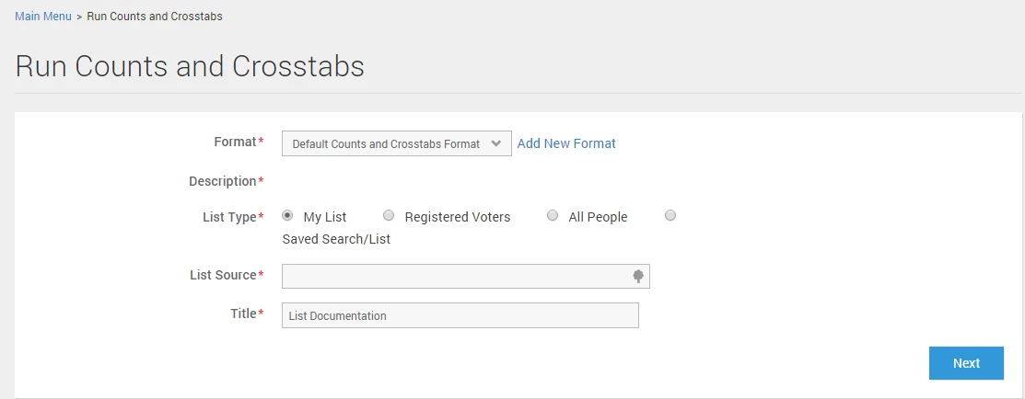This screenshot has width=1025, height=399.
Task: Click the tree icon in List Source field
Action: coord(637,276)
